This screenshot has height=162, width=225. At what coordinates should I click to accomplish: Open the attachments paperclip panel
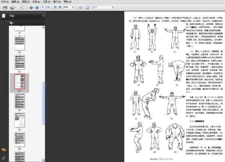(x=4, y=157)
